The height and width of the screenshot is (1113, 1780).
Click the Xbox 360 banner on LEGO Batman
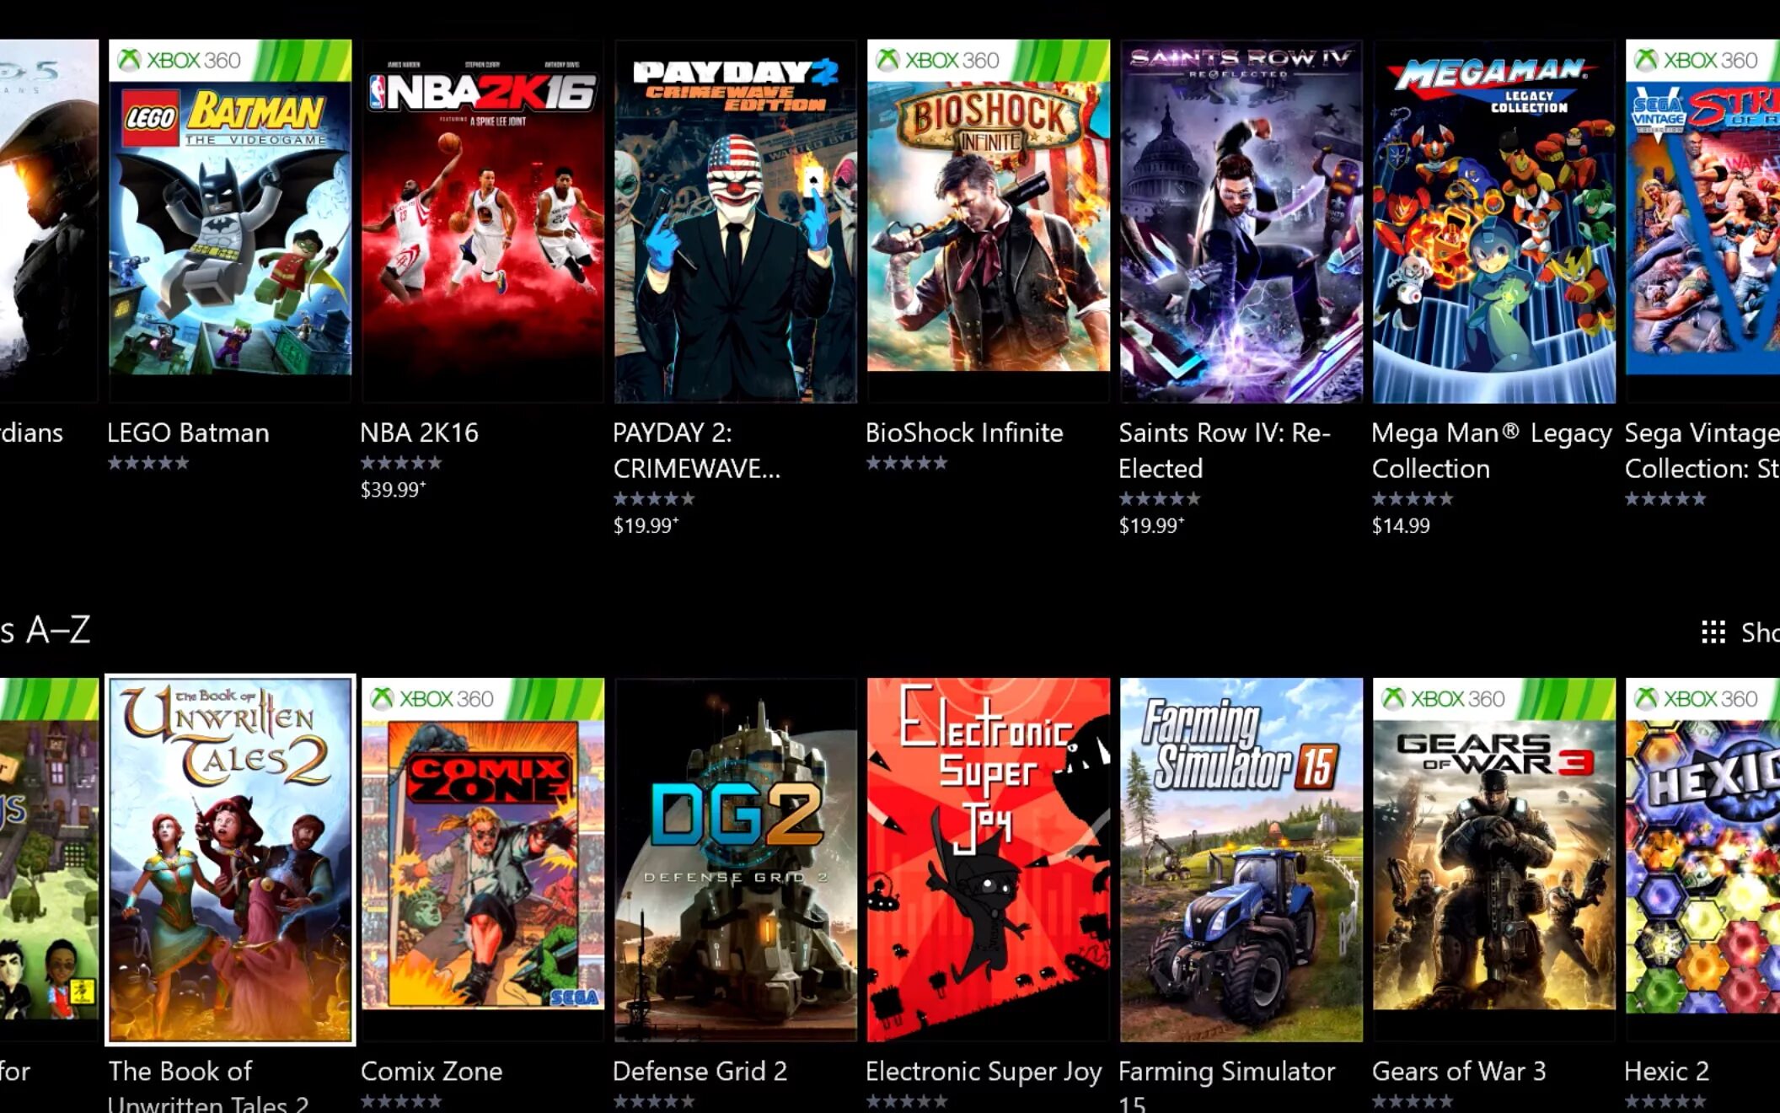pyautogui.click(x=230, y=60)
